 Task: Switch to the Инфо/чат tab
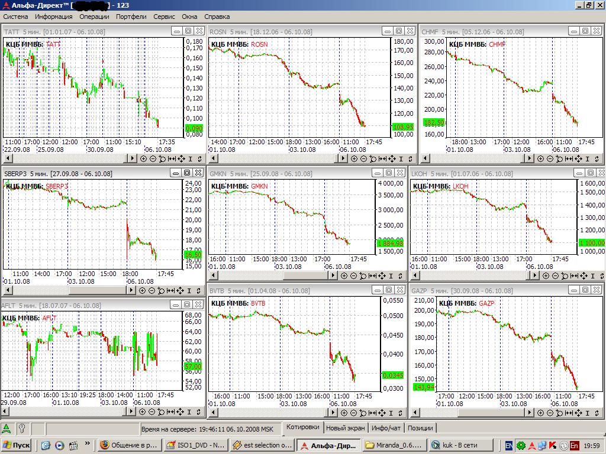[386, 428]
